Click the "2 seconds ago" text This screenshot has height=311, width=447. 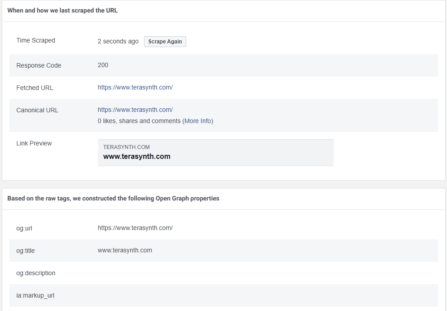click(118, 41)
